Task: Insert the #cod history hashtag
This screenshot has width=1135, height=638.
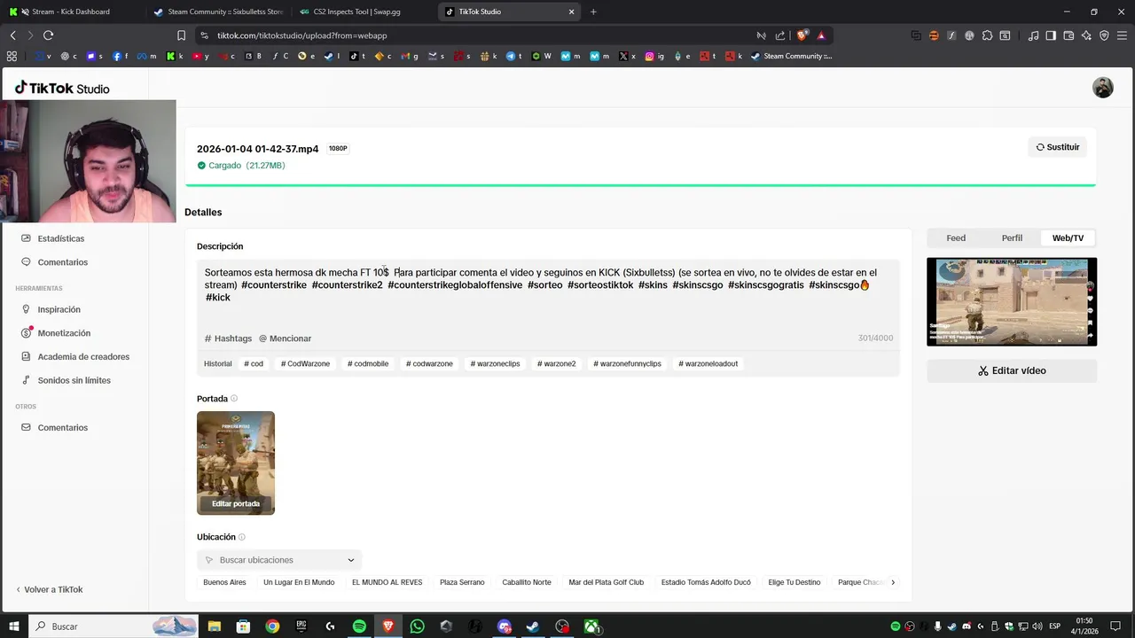Action: 254,363
